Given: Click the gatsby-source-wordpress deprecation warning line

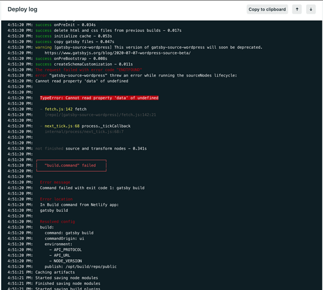Looking at the screenshot, I should 135,48.
